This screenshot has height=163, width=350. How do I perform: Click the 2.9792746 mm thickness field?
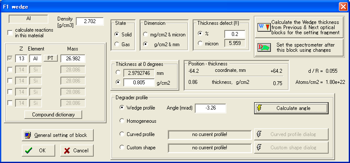point(139,73)
